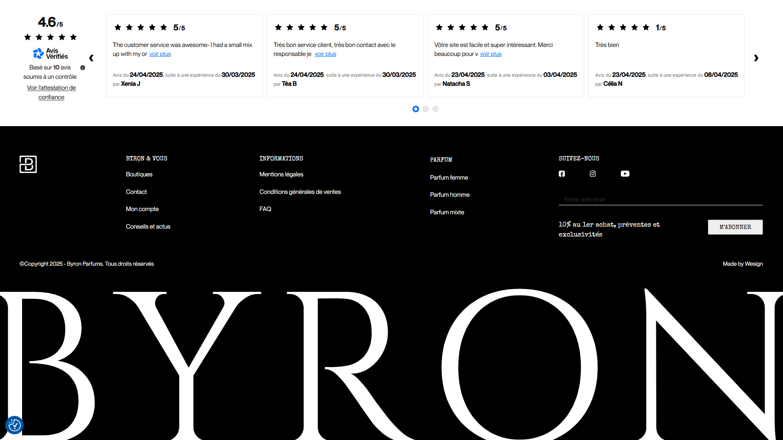783x440 pixels.
Task: Click reviewer name Téa B
Action: pyautogui.click(x=289, y=84)
